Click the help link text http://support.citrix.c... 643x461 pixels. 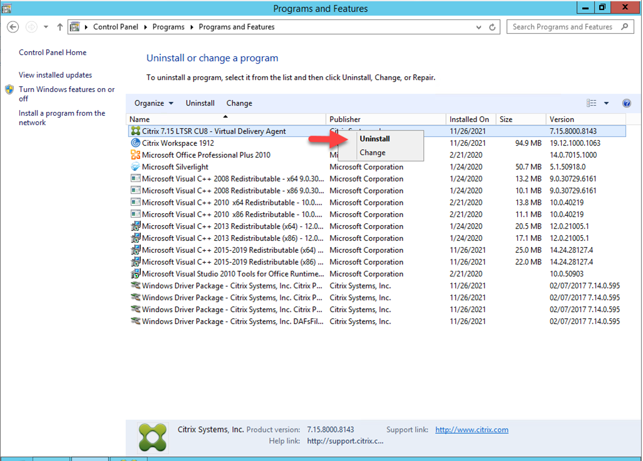pos(345,441)
